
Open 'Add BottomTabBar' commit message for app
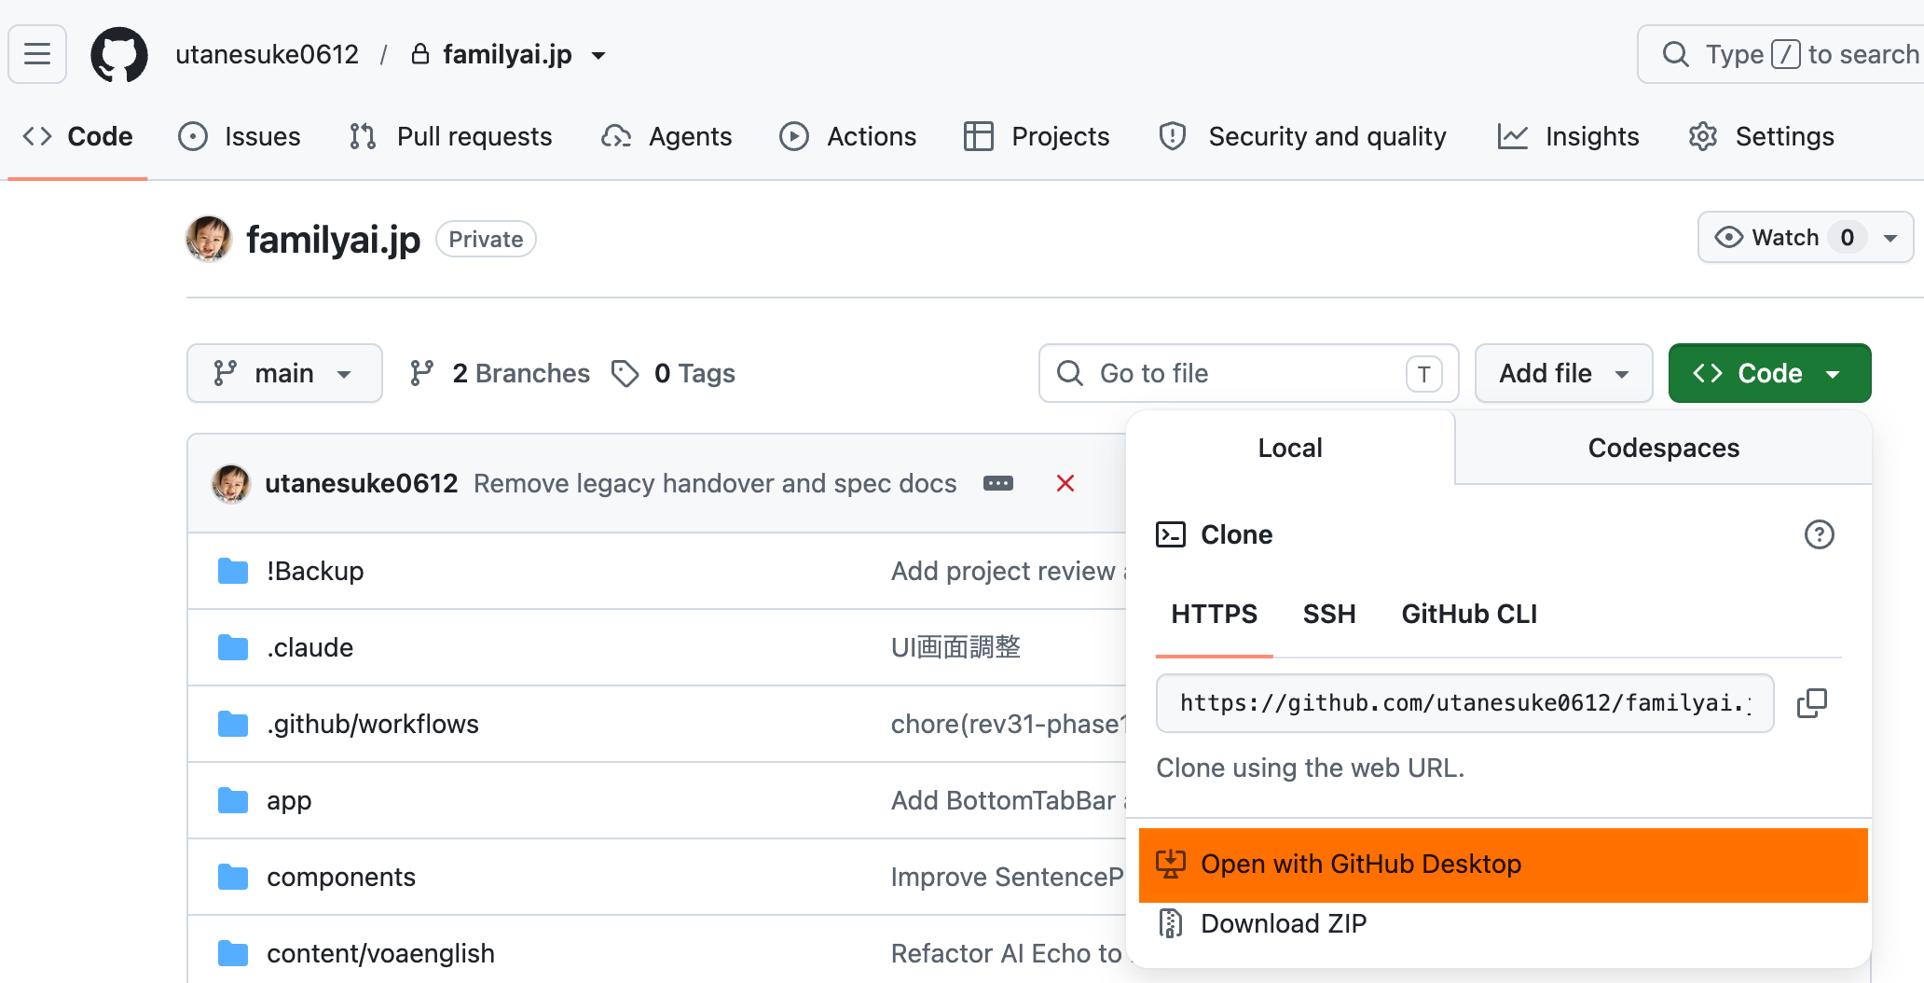point(1009,800)
